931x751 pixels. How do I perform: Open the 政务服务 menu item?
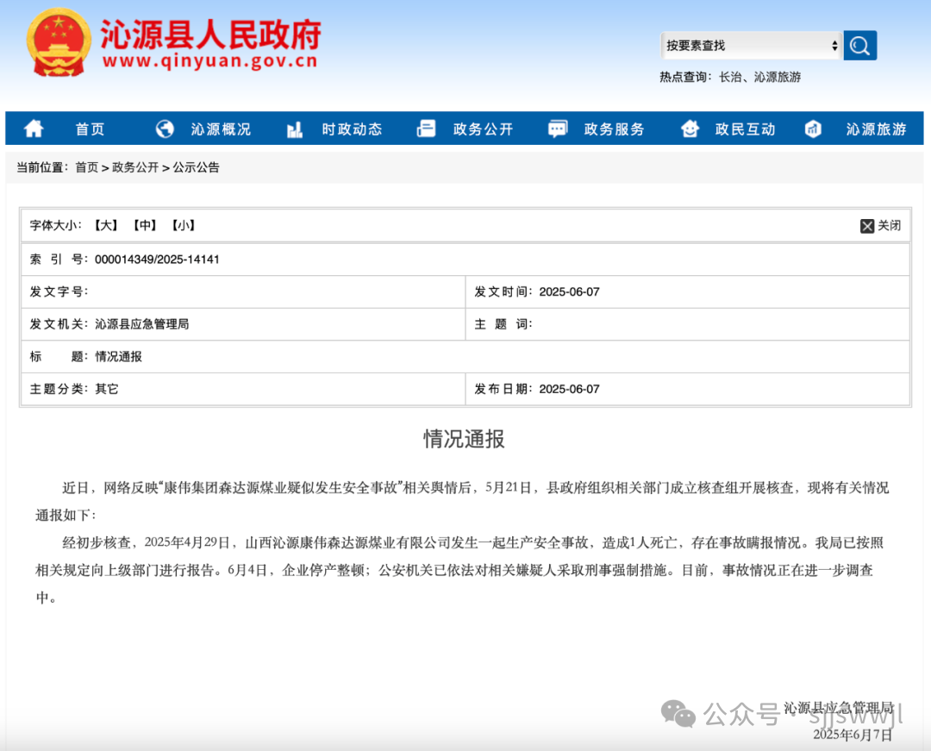[x=614, y=128]
